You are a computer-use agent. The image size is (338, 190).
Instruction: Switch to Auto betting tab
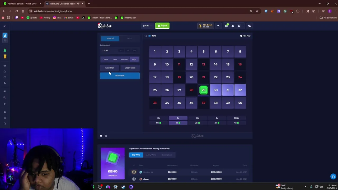click(x=130, y=39)
